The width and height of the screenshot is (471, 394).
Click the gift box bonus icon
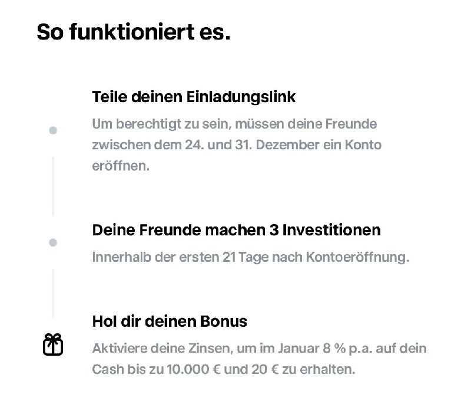[53, 344]
